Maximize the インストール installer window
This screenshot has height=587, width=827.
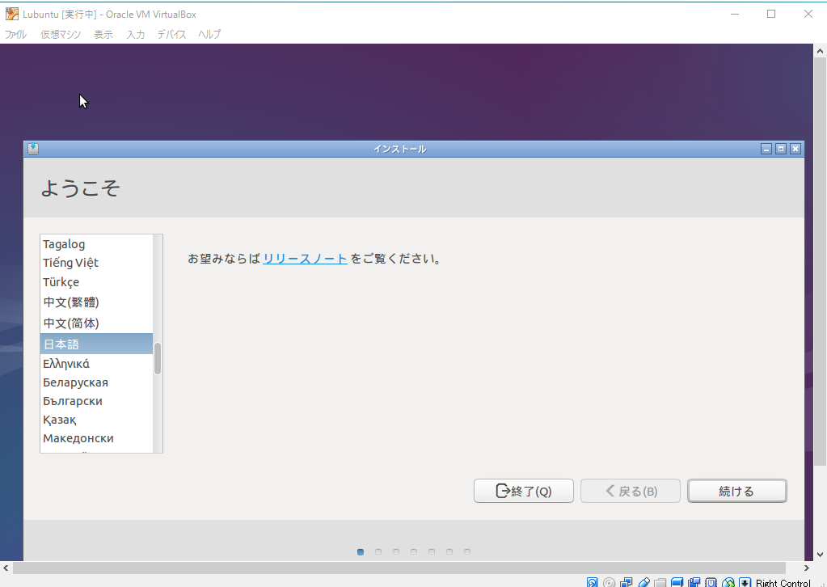click(x=781, y=150)
